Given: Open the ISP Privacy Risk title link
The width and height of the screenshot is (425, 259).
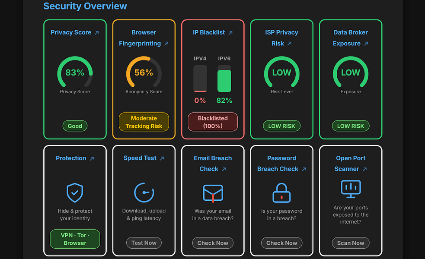Looking at the screenshot, I should 281,38.
